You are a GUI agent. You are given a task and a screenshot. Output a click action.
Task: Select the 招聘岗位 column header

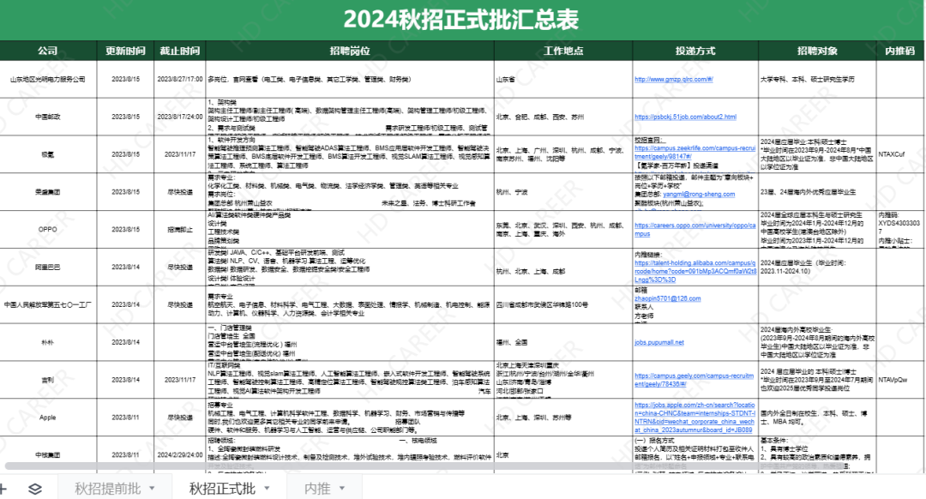coord(350,51)
